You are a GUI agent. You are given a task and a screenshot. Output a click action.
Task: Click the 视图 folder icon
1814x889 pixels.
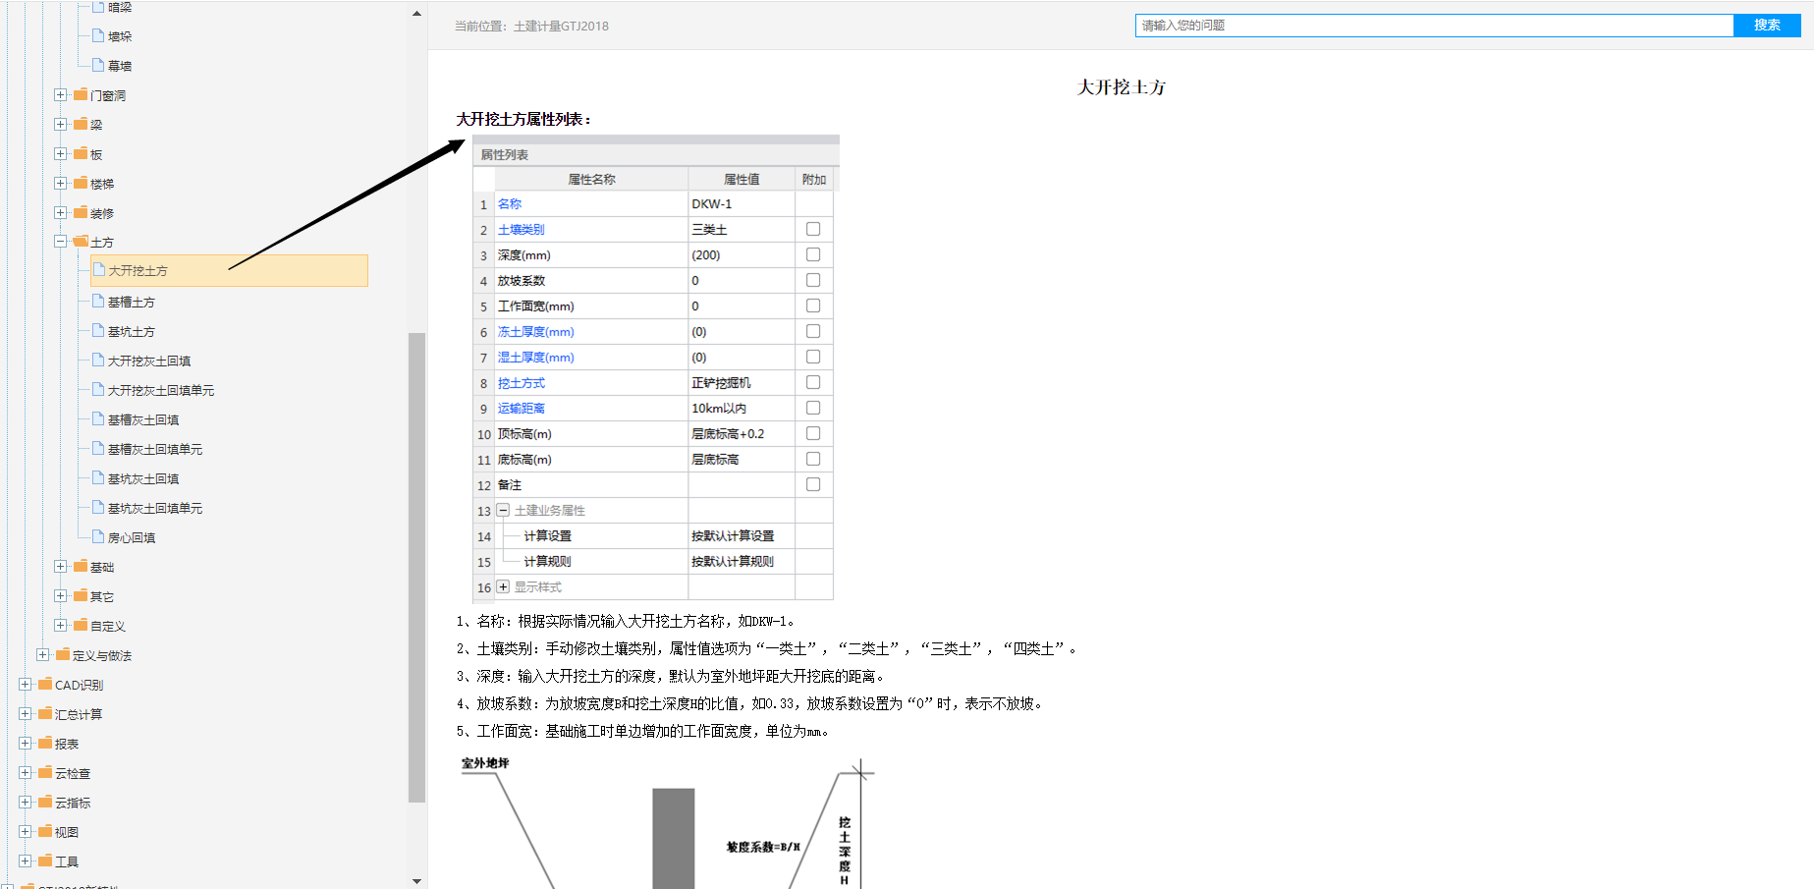click(x=45, y=832)
